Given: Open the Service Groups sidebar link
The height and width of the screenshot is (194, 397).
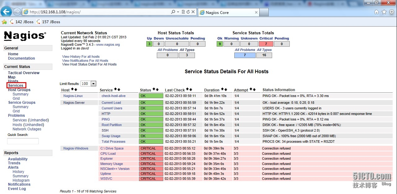Looking at the screenshot, I should click(22, 103).
